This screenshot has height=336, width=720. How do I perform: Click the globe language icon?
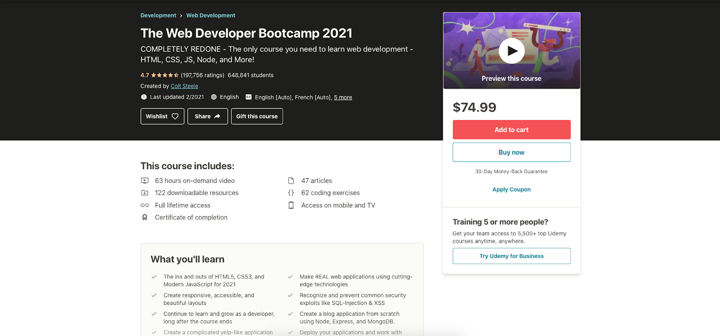click(214, 97)
